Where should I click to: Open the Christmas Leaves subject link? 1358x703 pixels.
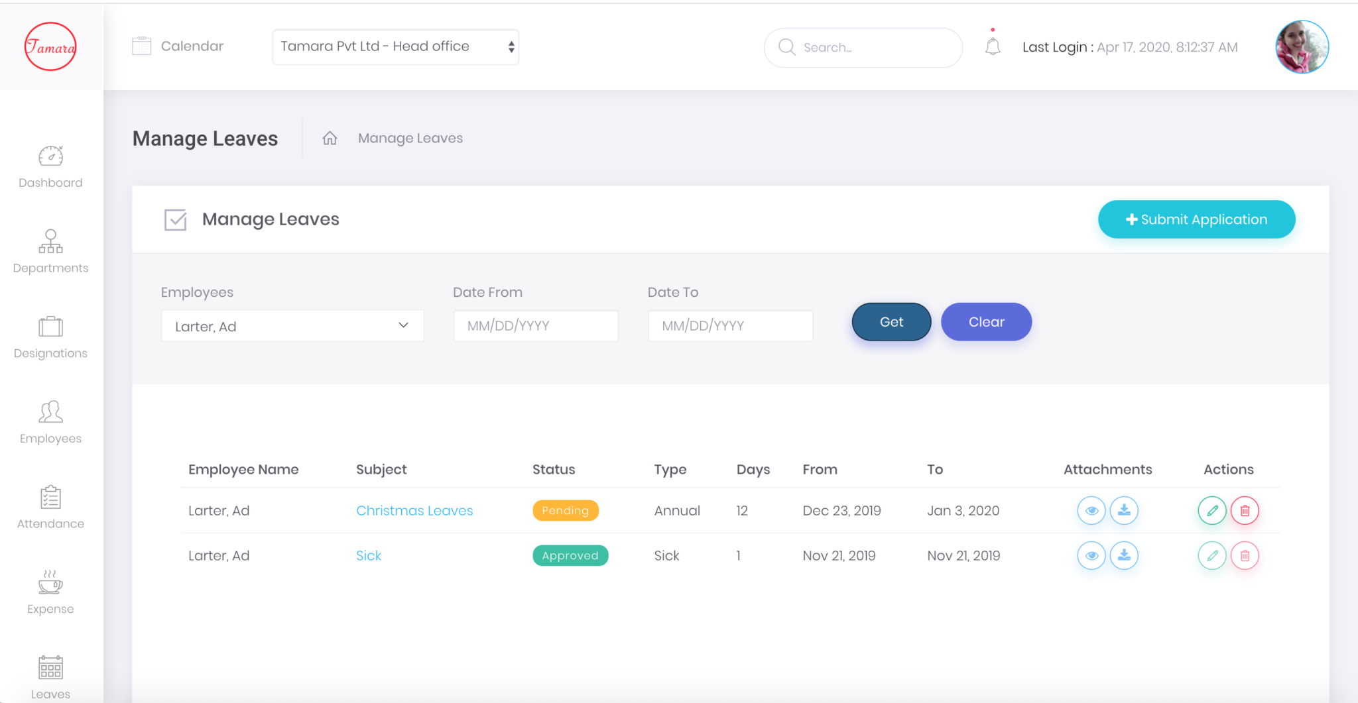click(414, 510)
